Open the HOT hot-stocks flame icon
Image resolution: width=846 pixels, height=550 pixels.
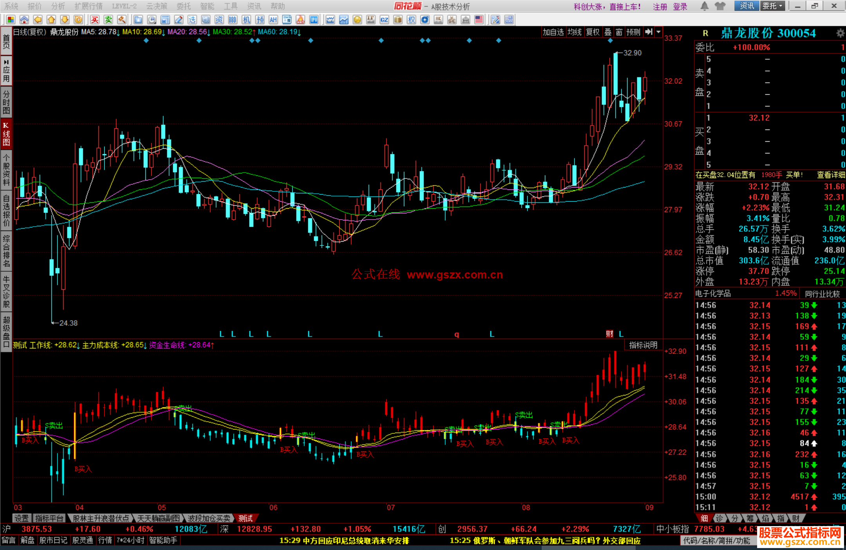click(x=300, y=20)
